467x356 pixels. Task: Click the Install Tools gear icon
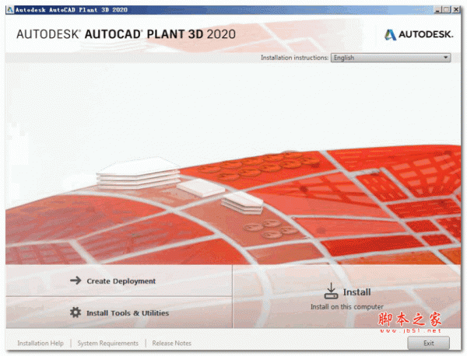click(x=75, y=312)
